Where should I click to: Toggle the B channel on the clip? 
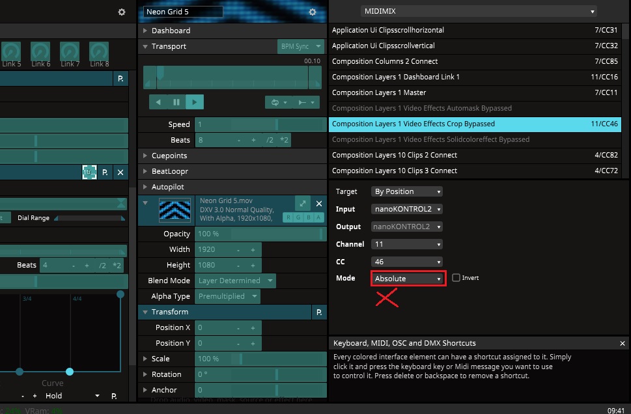point(309,217)
